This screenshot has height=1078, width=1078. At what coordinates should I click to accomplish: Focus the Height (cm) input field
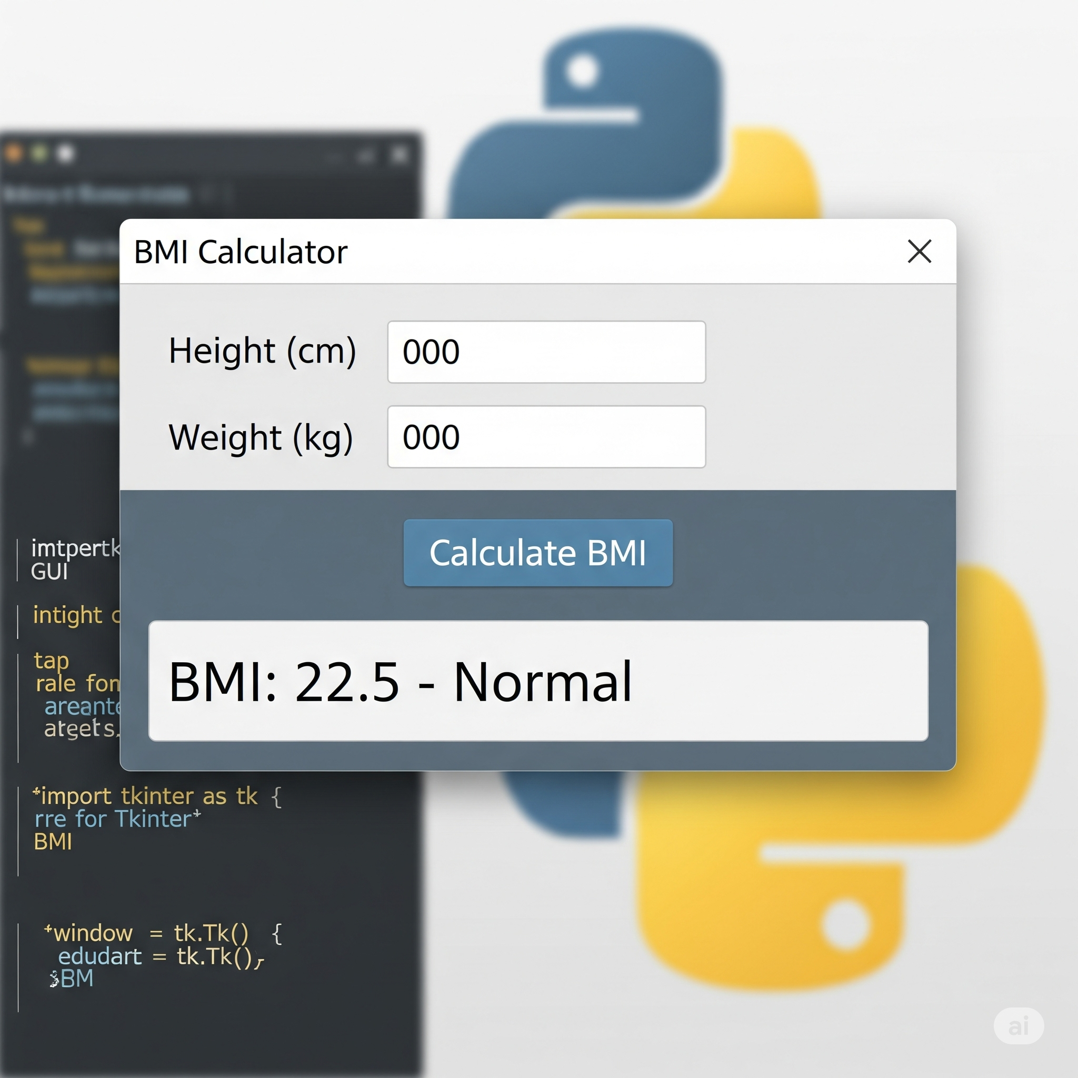tap(546, 352)
